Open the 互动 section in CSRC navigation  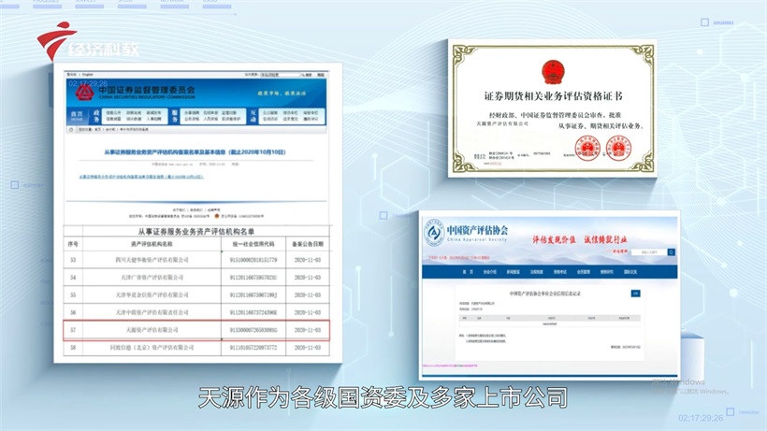pyautogui.click(x=253, y=116)
